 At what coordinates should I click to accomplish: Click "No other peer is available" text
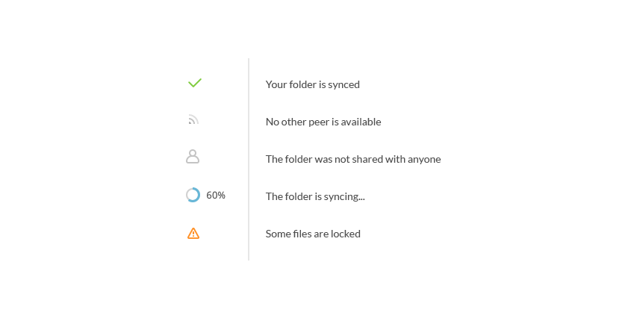(x=323, y=122)
